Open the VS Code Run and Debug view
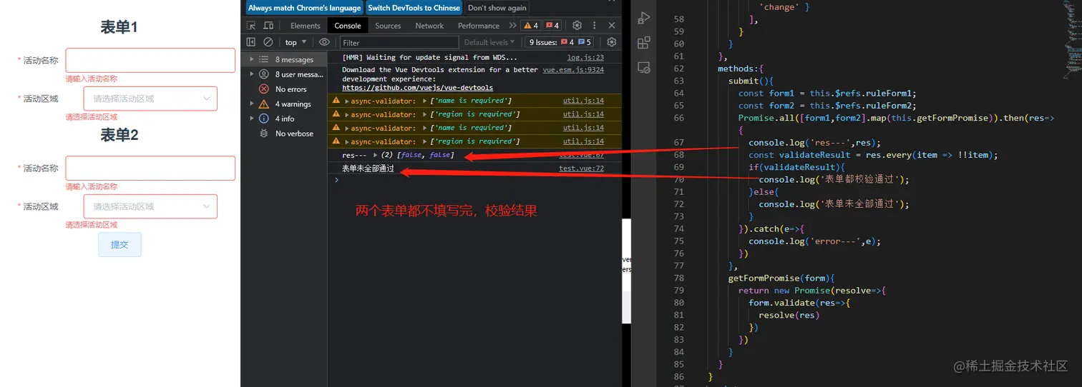The image size is (1082, 387). 644,18
